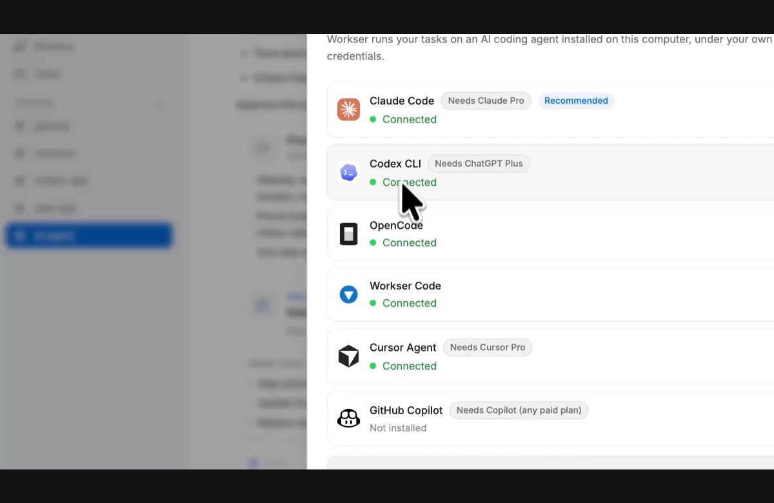Click the Needs Copilot (any paid plan) badge
This screenshot has width=774, height=503.
point(519,410)
